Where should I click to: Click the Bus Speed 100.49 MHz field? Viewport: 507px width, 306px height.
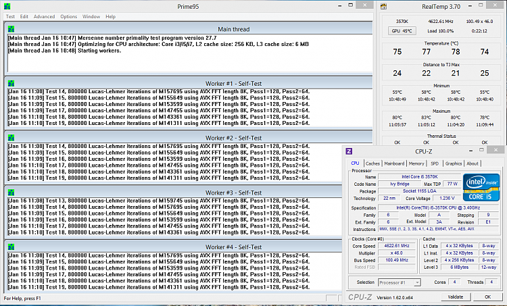pos(396,260)
